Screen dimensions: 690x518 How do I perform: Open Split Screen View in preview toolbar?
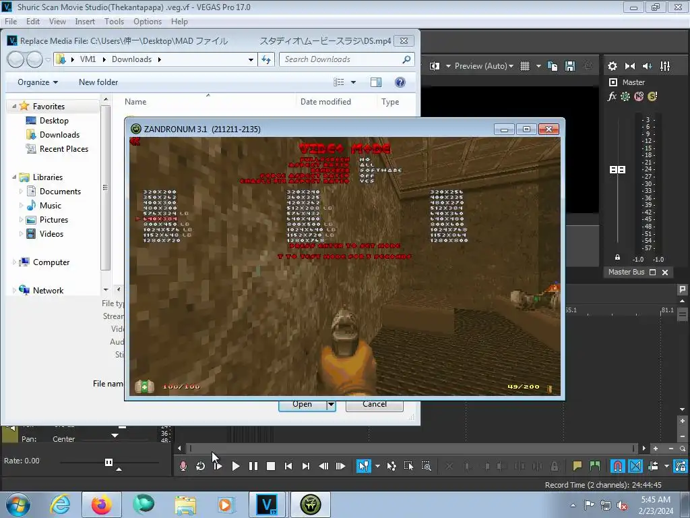point(435,66)
